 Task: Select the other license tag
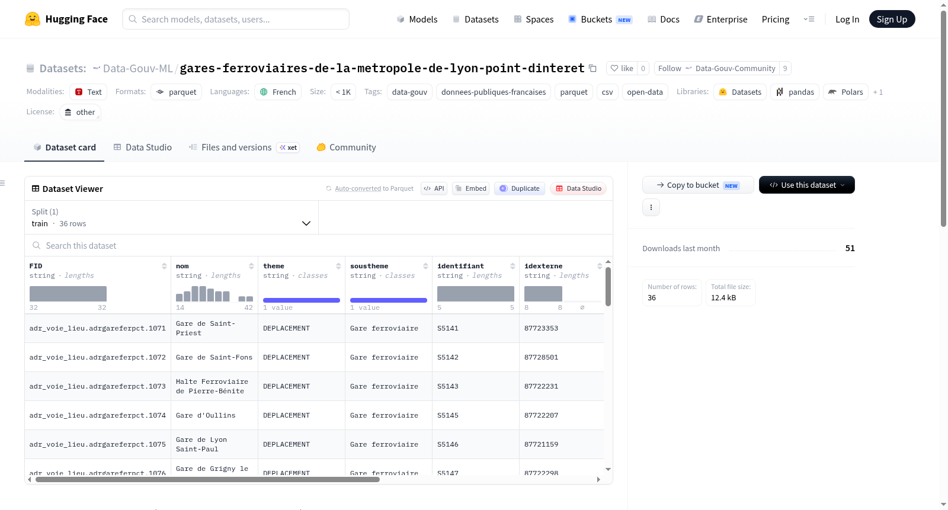point(80,112)
